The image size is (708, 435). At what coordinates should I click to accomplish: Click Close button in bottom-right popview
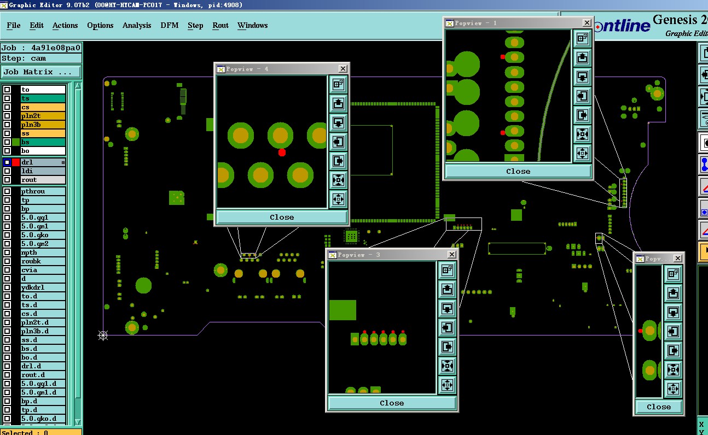(659, 407)
